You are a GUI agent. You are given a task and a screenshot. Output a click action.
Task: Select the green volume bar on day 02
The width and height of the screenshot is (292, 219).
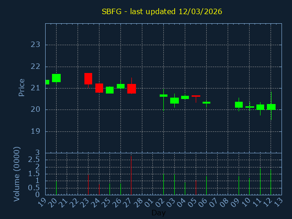pos(163,184)
